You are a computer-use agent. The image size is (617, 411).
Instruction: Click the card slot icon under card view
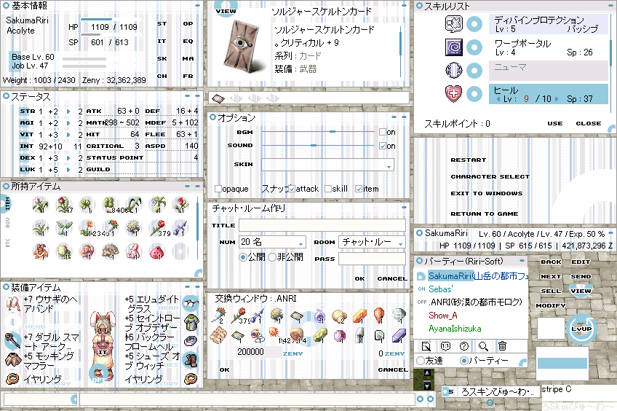tap(218, 98)
